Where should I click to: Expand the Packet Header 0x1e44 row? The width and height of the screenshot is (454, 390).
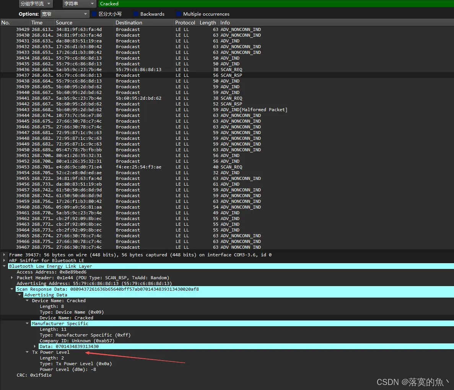(12, 278)
